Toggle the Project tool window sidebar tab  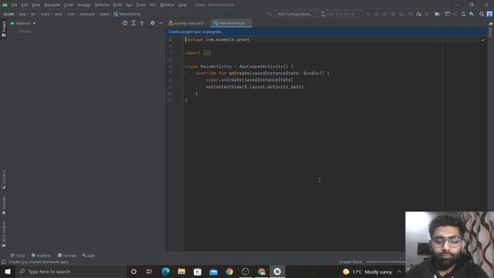4,29
